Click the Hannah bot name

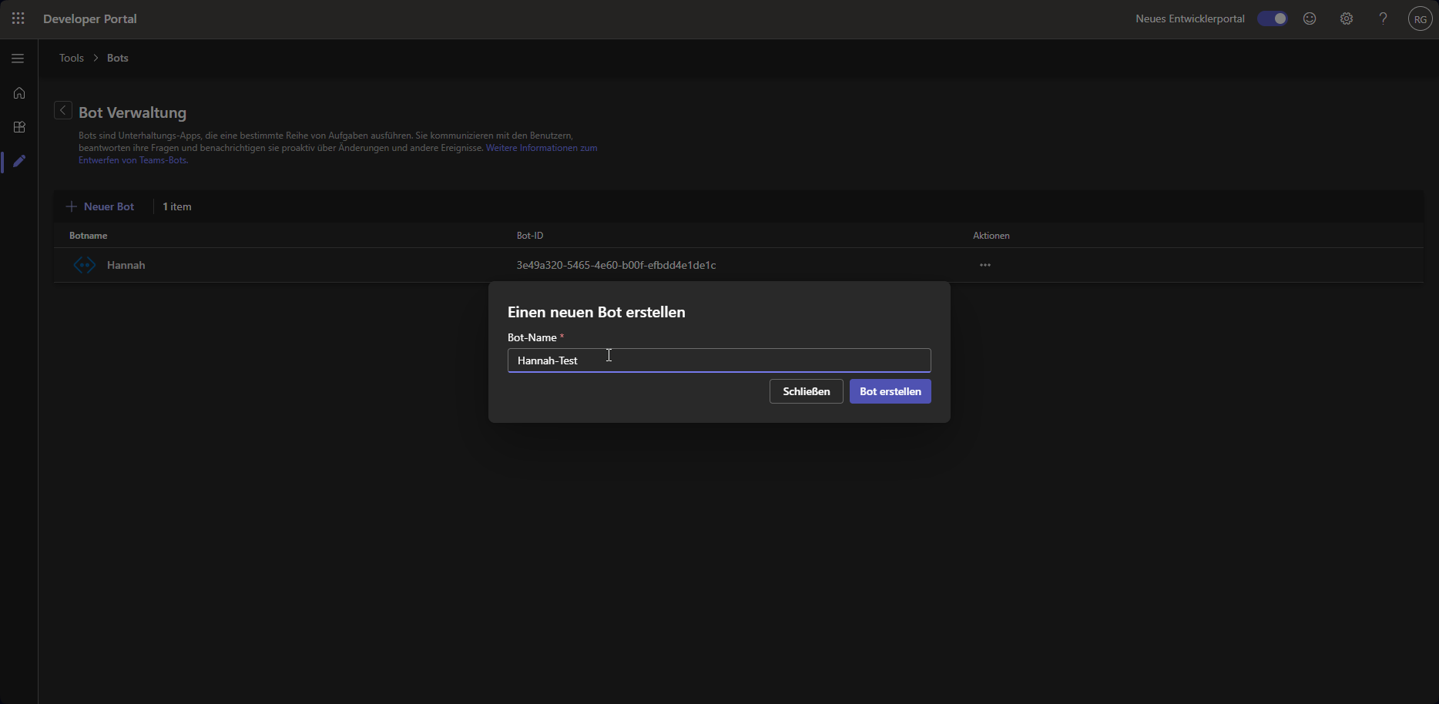(x=126, y=265)
